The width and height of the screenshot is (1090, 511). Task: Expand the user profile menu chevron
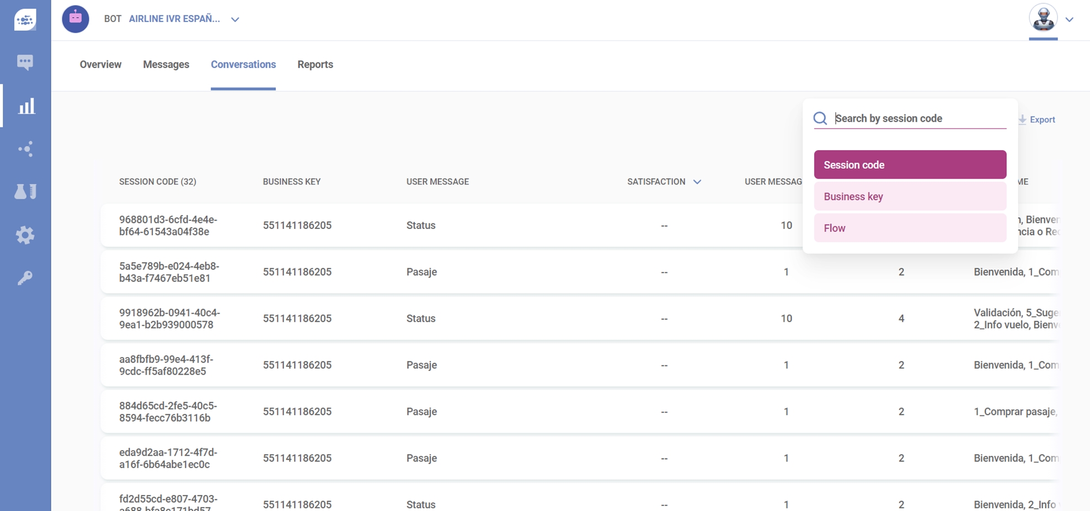1069,19
